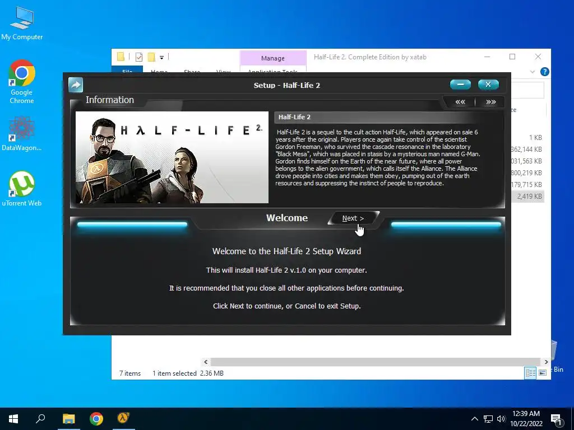Open volume control tray icon
The image size is (574, 430).
coord(501,419)
